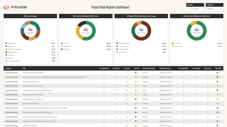This screenshot has height=127, width=227.
Task: Click Transfer strategy in Inefficient contractor row
Action: pos(145,126)
